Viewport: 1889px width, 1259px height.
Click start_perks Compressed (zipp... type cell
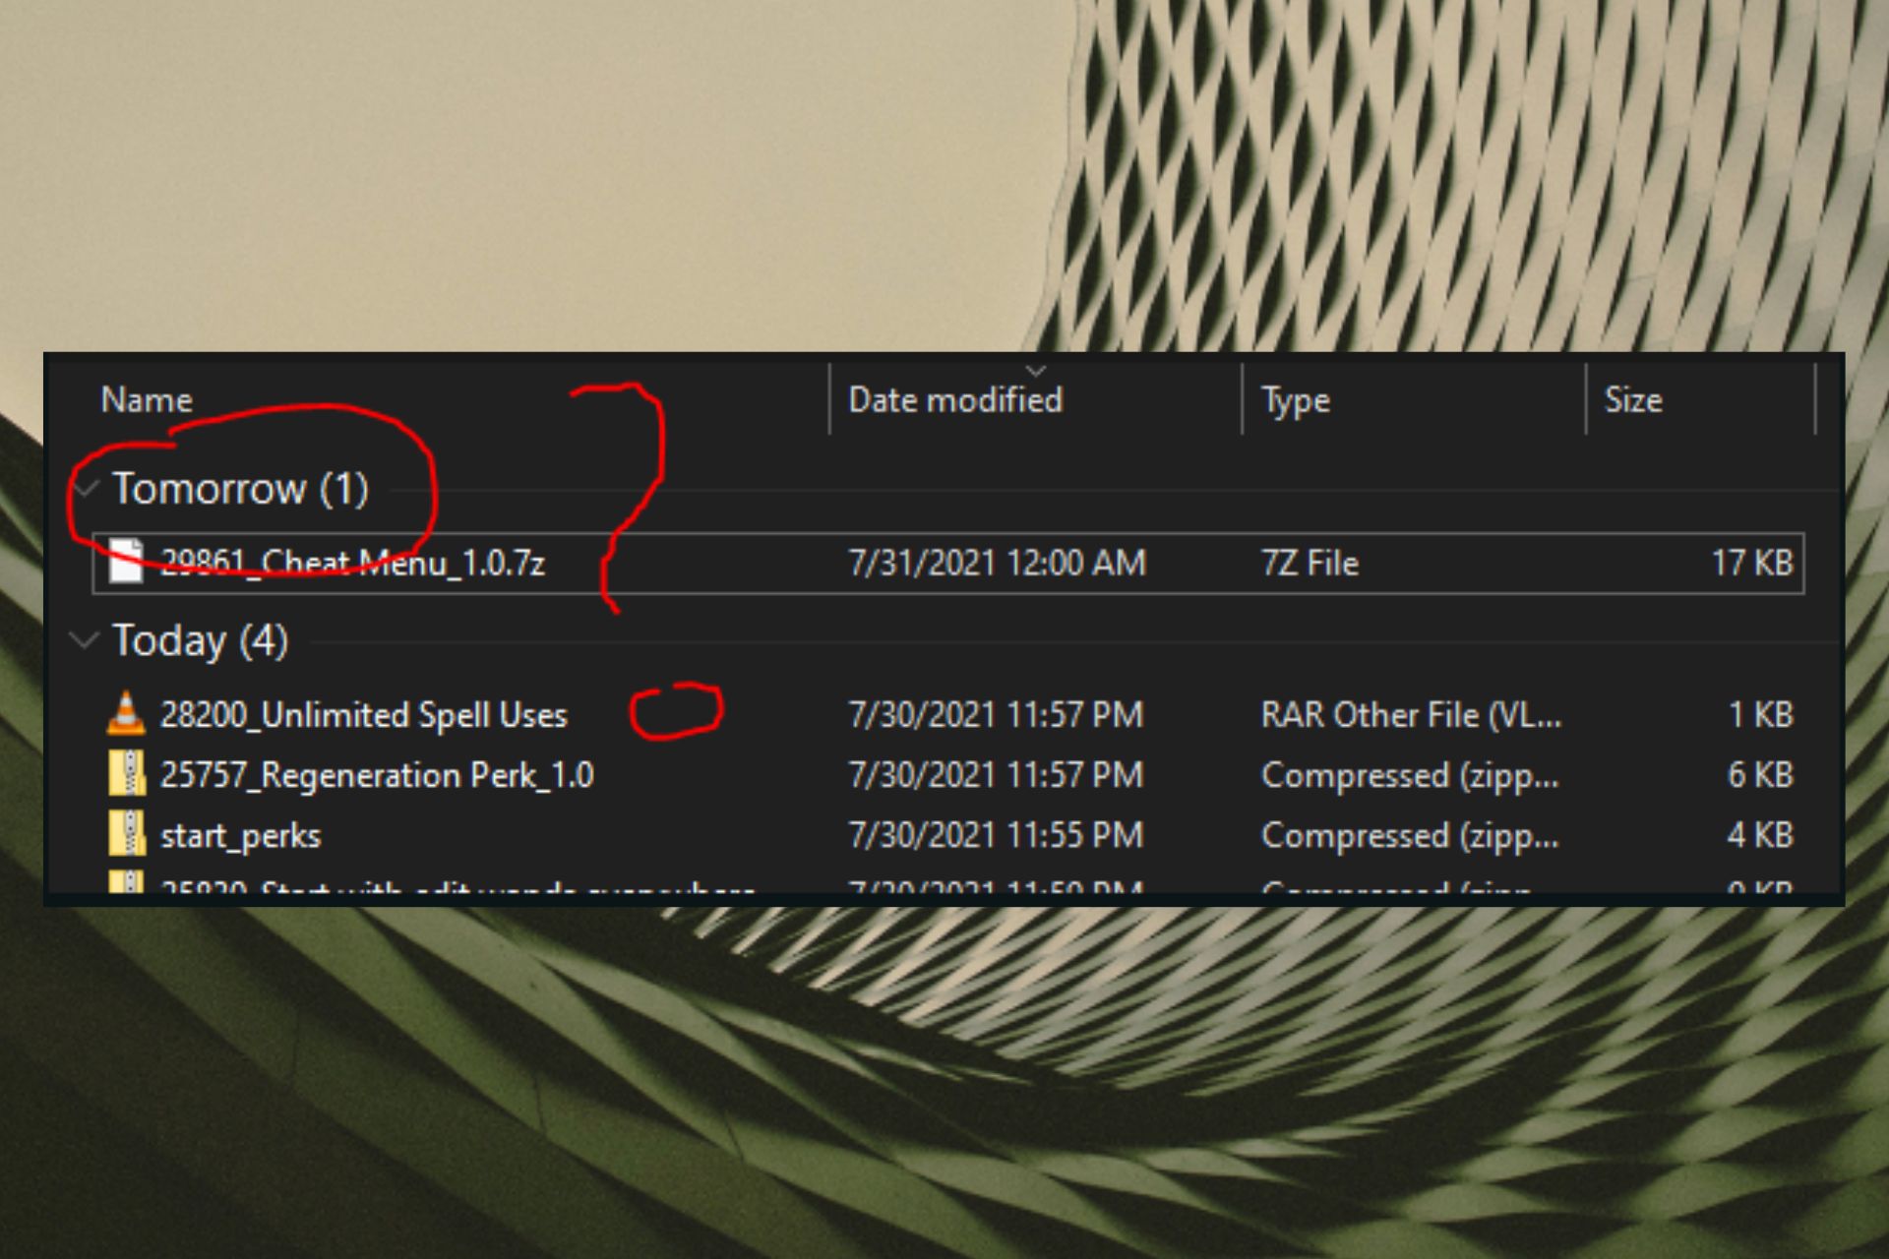(1410, 835)
